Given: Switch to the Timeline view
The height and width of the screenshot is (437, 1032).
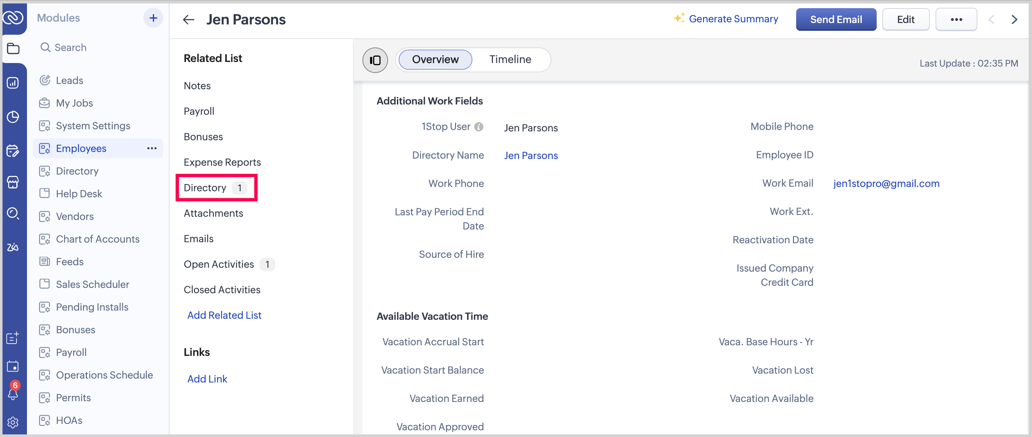Looking at the screenshot, I should tap(510, 59).
